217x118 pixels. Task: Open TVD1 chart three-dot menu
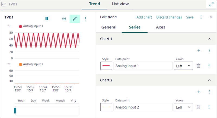[85, 19]
